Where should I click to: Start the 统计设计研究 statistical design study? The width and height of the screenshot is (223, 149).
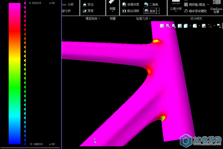(195, 11)
